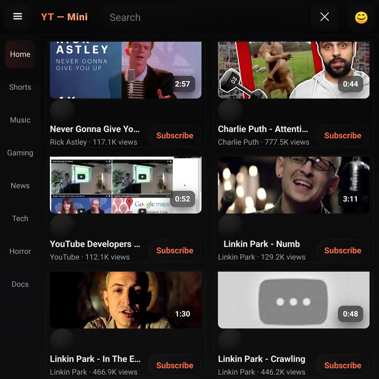Subscribe on Linkin Park Crawling card
Image resolution: width=379 pixels, height=379 pixels.
[343, 365]
